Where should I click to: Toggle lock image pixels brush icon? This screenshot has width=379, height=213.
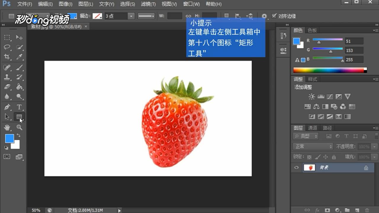[317, 157]
